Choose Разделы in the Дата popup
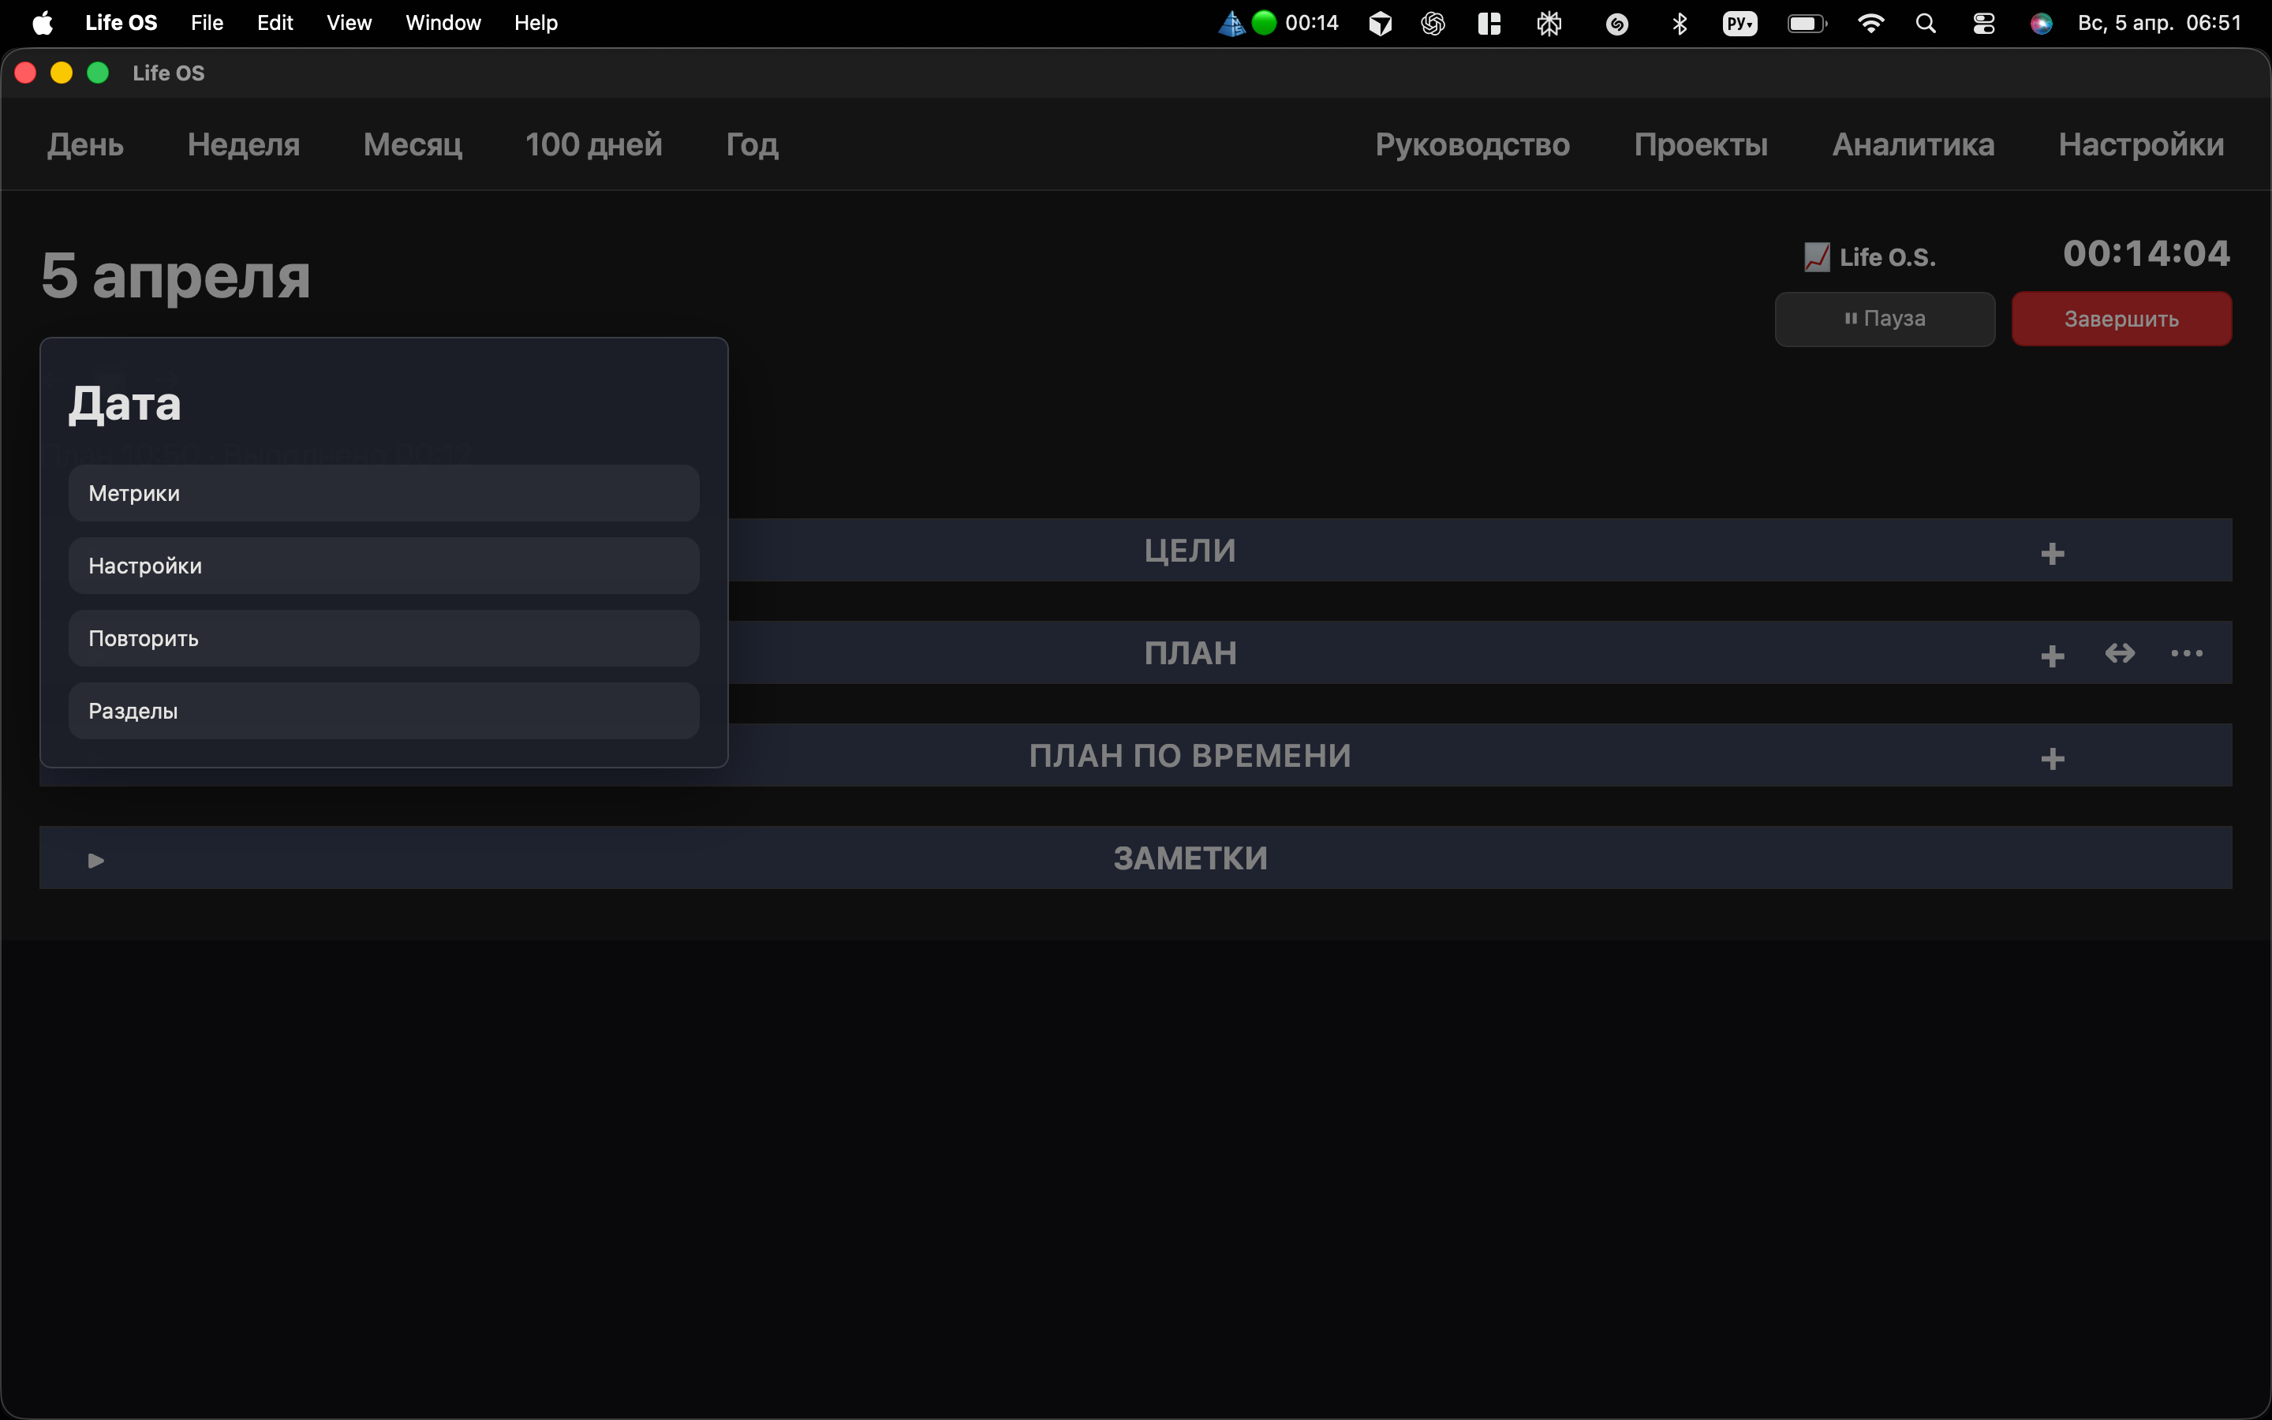Viewport: 2272px width, 1420px height. coord(384,711)
